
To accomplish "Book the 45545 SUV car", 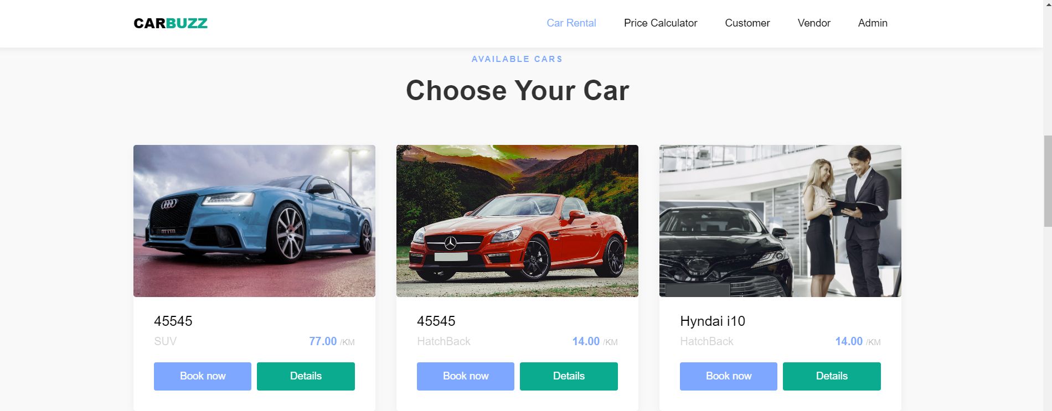I will coord(202,376).
